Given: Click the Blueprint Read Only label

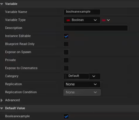Looking at the screenshot, I should [20, 44].
